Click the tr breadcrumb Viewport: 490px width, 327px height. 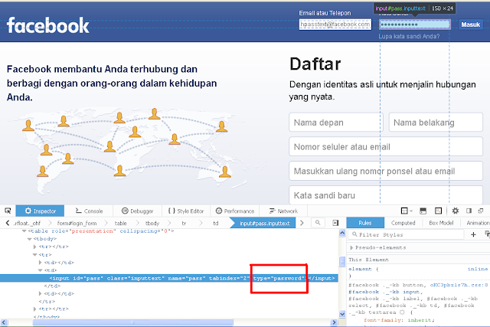(x=184, y=223)
